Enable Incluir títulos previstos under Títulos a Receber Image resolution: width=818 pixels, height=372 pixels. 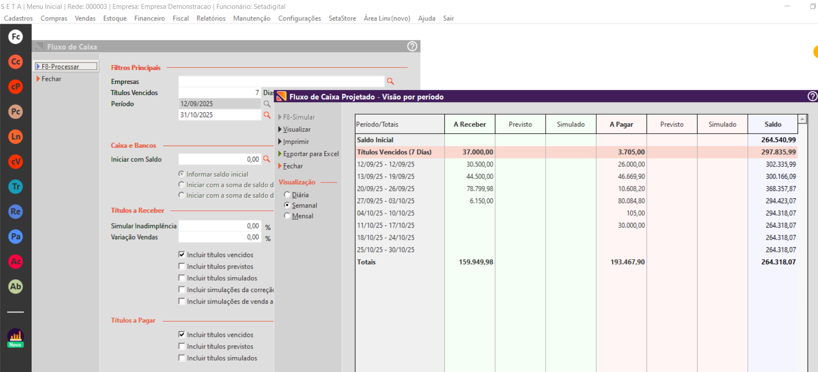[x=182, y=266]
